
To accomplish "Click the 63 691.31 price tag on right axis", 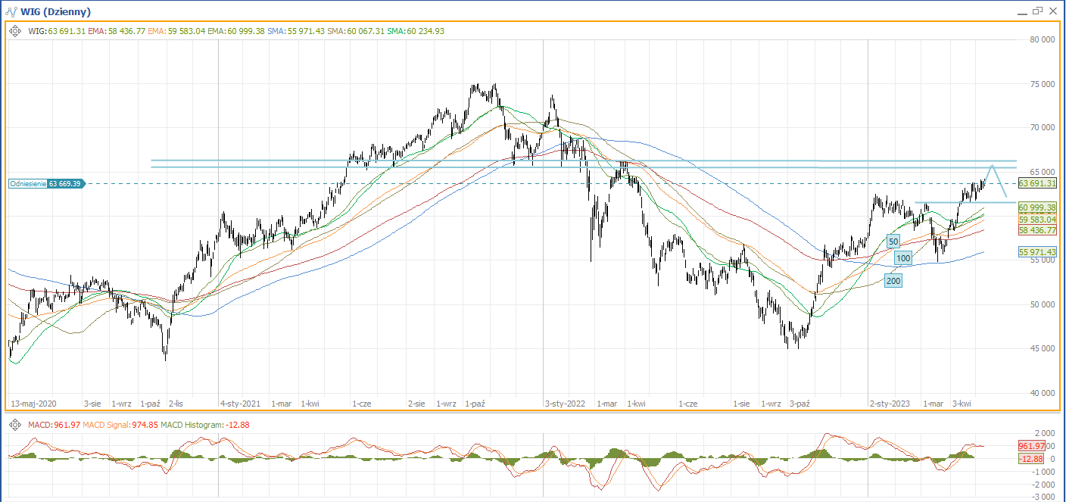I will point(1037,183).
